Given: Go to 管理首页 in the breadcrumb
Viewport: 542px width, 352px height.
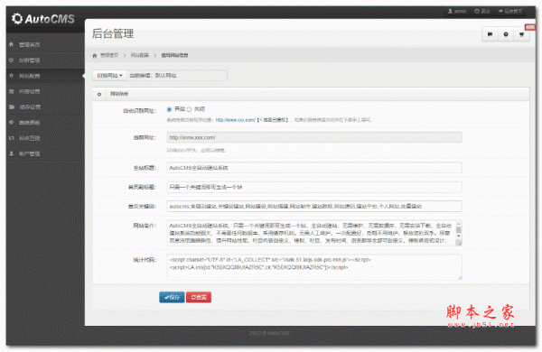Looking at the screenshot, I should [x=109, y=55].
